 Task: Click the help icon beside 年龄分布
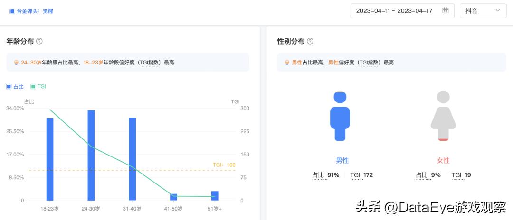[x=39, y=41]
